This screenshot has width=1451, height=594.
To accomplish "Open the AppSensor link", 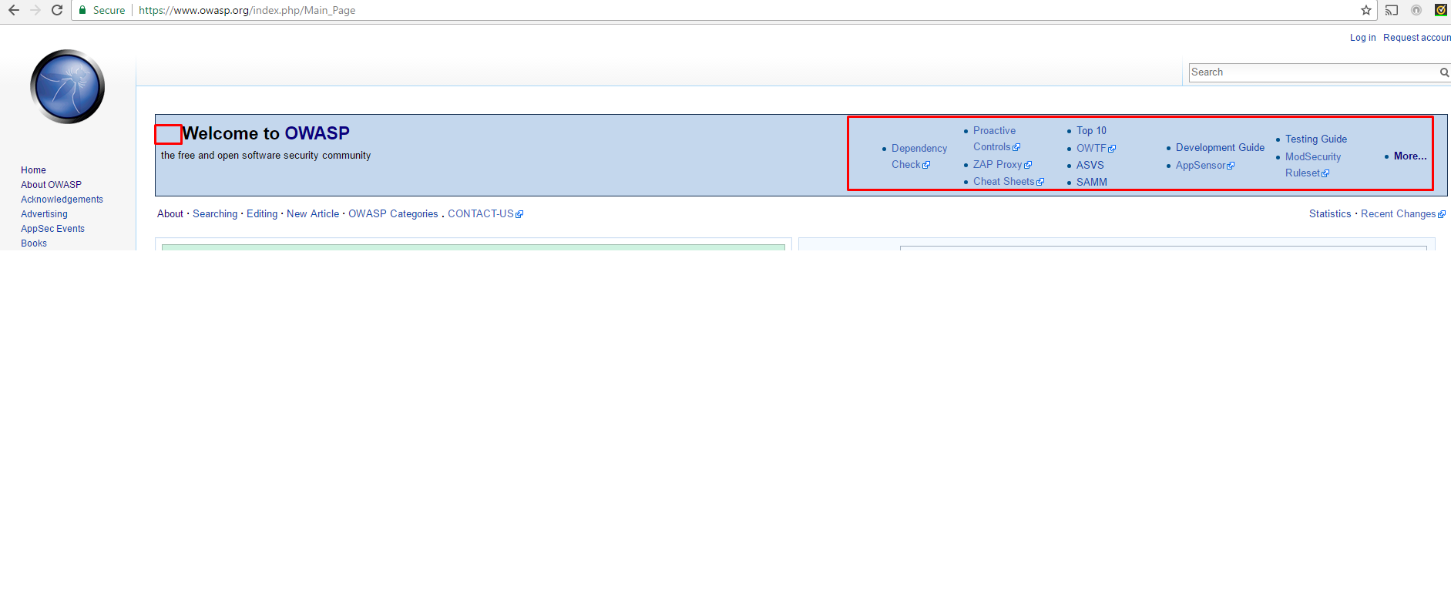I will [1204, 166].
